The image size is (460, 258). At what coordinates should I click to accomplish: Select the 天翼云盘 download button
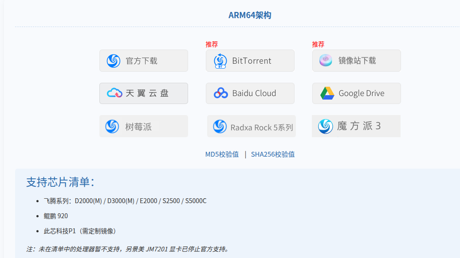pos(143,93)
